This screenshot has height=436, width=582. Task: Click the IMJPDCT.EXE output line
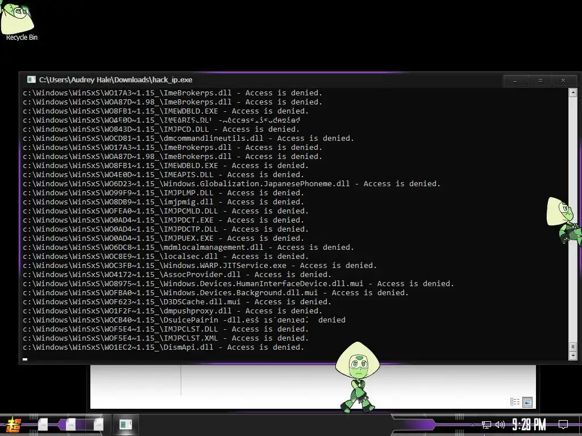click(x=163, y=220)
